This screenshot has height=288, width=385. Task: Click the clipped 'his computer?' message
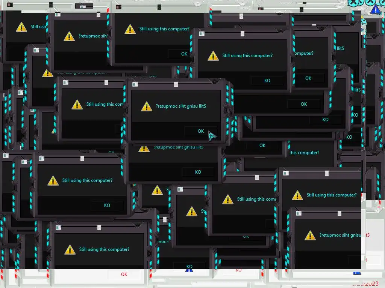[305, 153]
